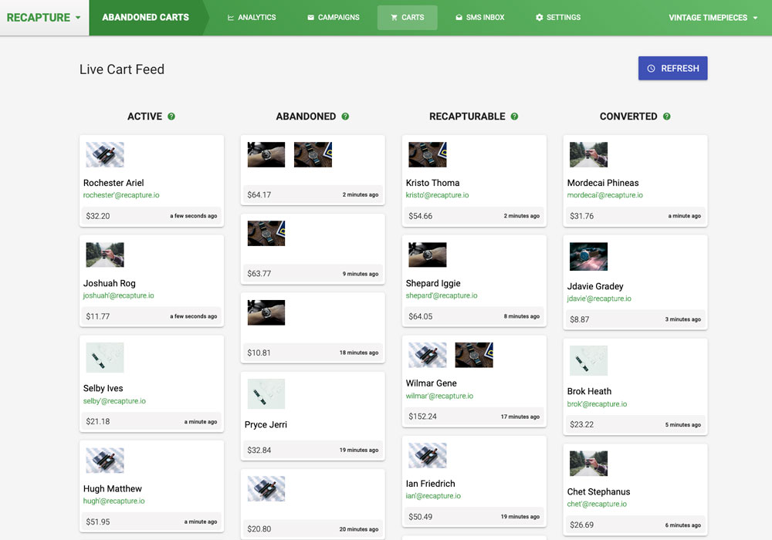Click hugh@recapture.io email link

click(x=113, y=501)
